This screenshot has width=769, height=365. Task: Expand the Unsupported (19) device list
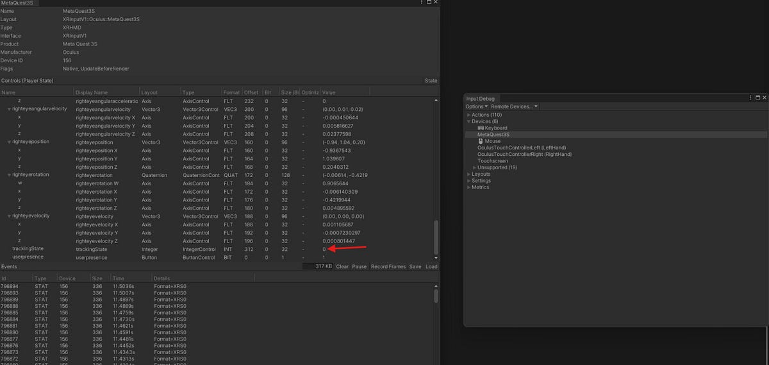474,167
